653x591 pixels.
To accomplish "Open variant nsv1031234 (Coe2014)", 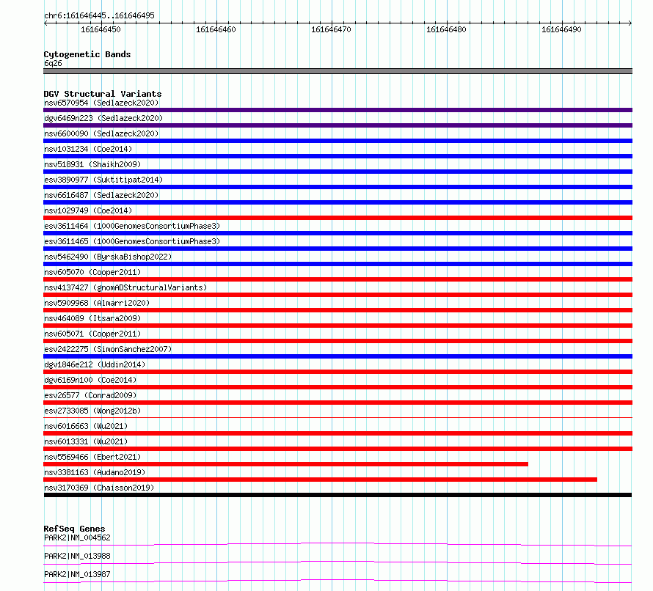I will [88, 149].
